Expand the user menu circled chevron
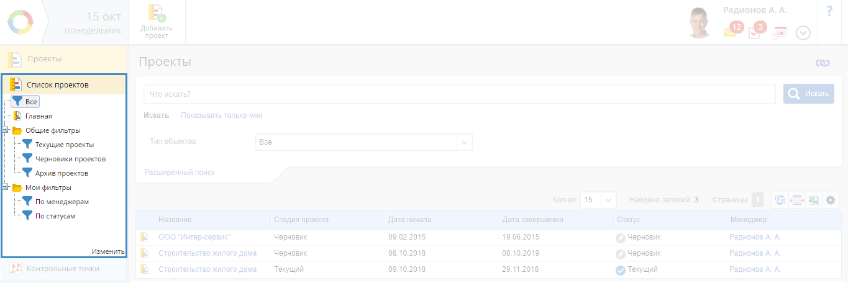 (803, 33)
